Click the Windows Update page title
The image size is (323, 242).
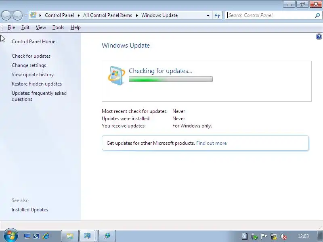(x=126, y=45)
